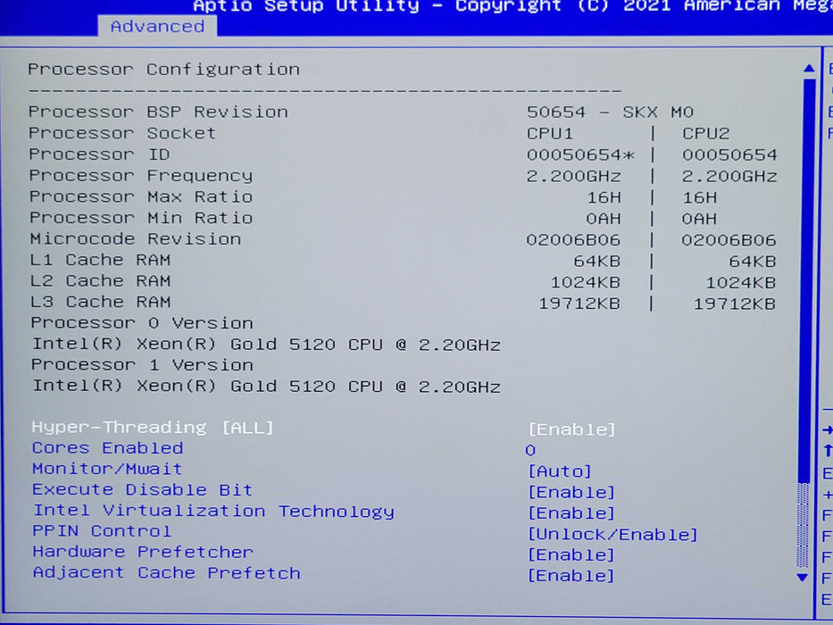Click the CPU1 2.200GHz frequency value
The height and width of the screenshot is (625, 833).
574,176
